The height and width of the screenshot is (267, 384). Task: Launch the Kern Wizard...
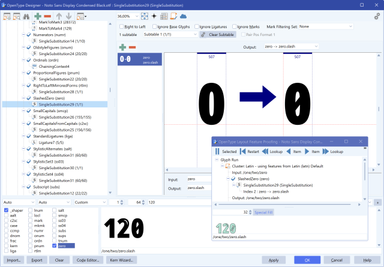point(121,260)
